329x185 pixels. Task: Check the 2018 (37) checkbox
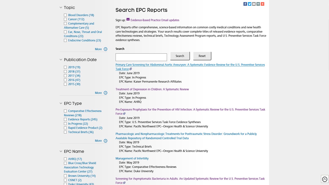(65, 71)
